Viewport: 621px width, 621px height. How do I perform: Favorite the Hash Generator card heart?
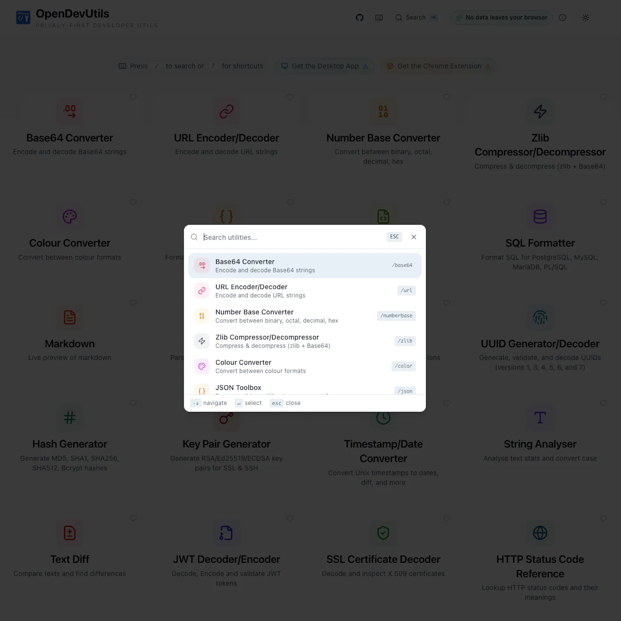133,404
